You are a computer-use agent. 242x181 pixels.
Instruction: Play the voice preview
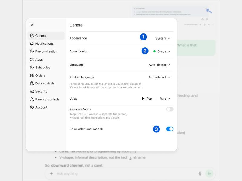pyautogui.click(x=147, y=99)
